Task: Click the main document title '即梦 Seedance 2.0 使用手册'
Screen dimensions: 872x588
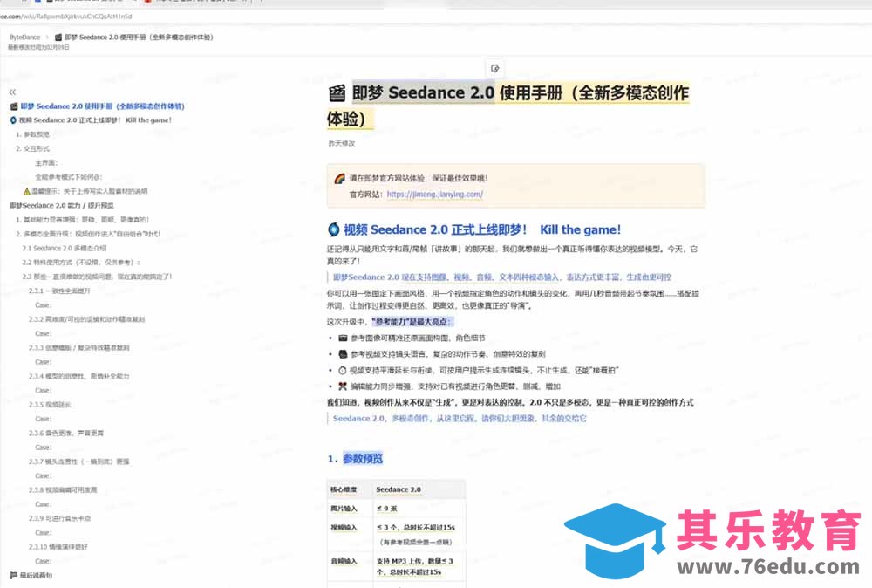Action: (x=508, y=106)
